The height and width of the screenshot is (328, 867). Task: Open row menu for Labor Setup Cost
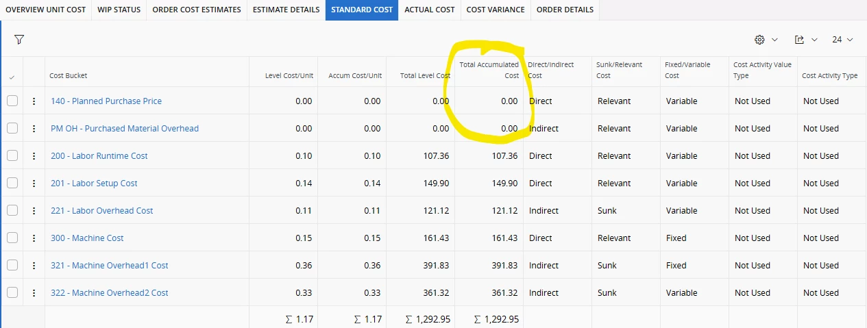[x=34, y=184]
